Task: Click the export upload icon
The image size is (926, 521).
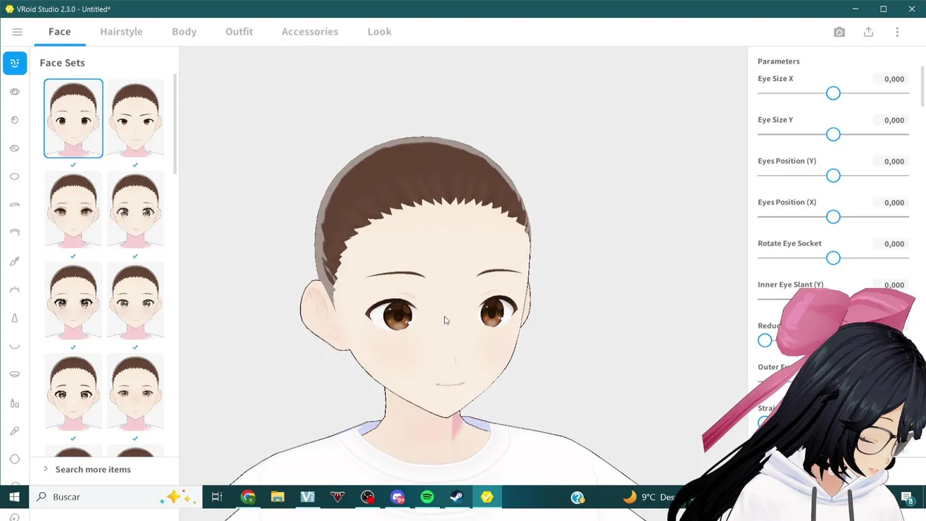Action: tap(868, 32)
